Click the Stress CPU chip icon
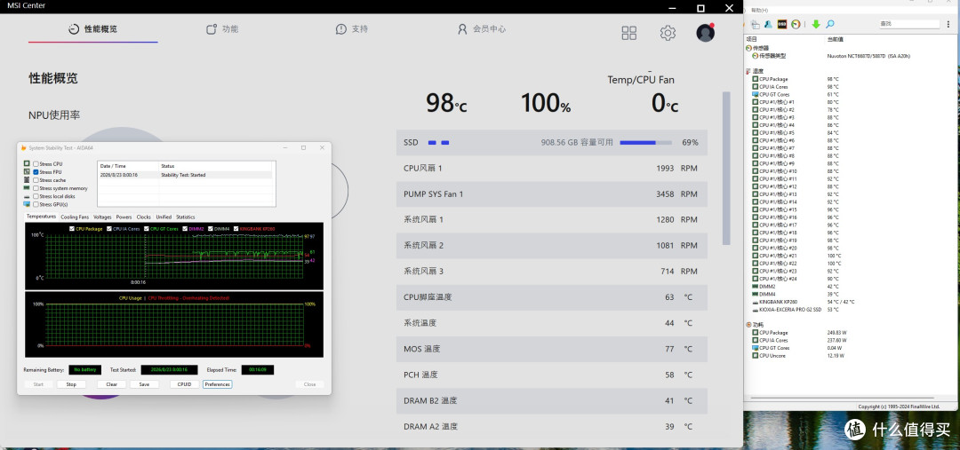Image resolution: width=960 pixels, height=450 pixels. coord(27,163)
